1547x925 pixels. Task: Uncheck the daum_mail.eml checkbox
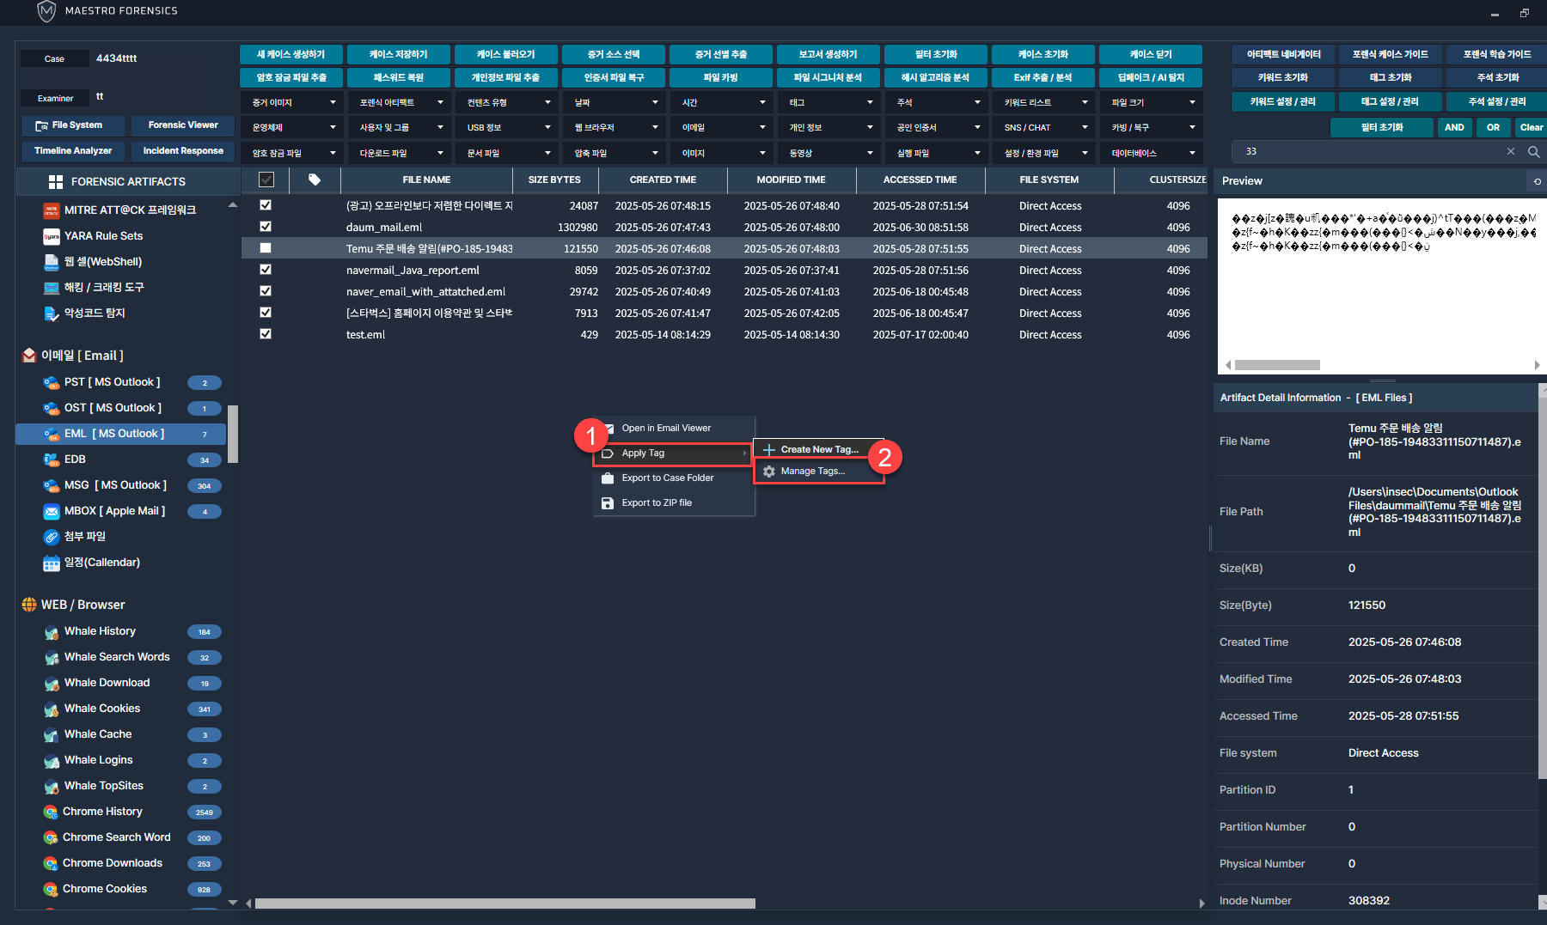pyautogui.click(x=266, y=227)
